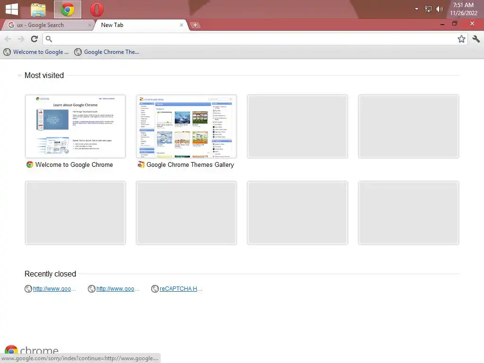Click 'Welcome to Google Chrome' title link

click(74, 165)
